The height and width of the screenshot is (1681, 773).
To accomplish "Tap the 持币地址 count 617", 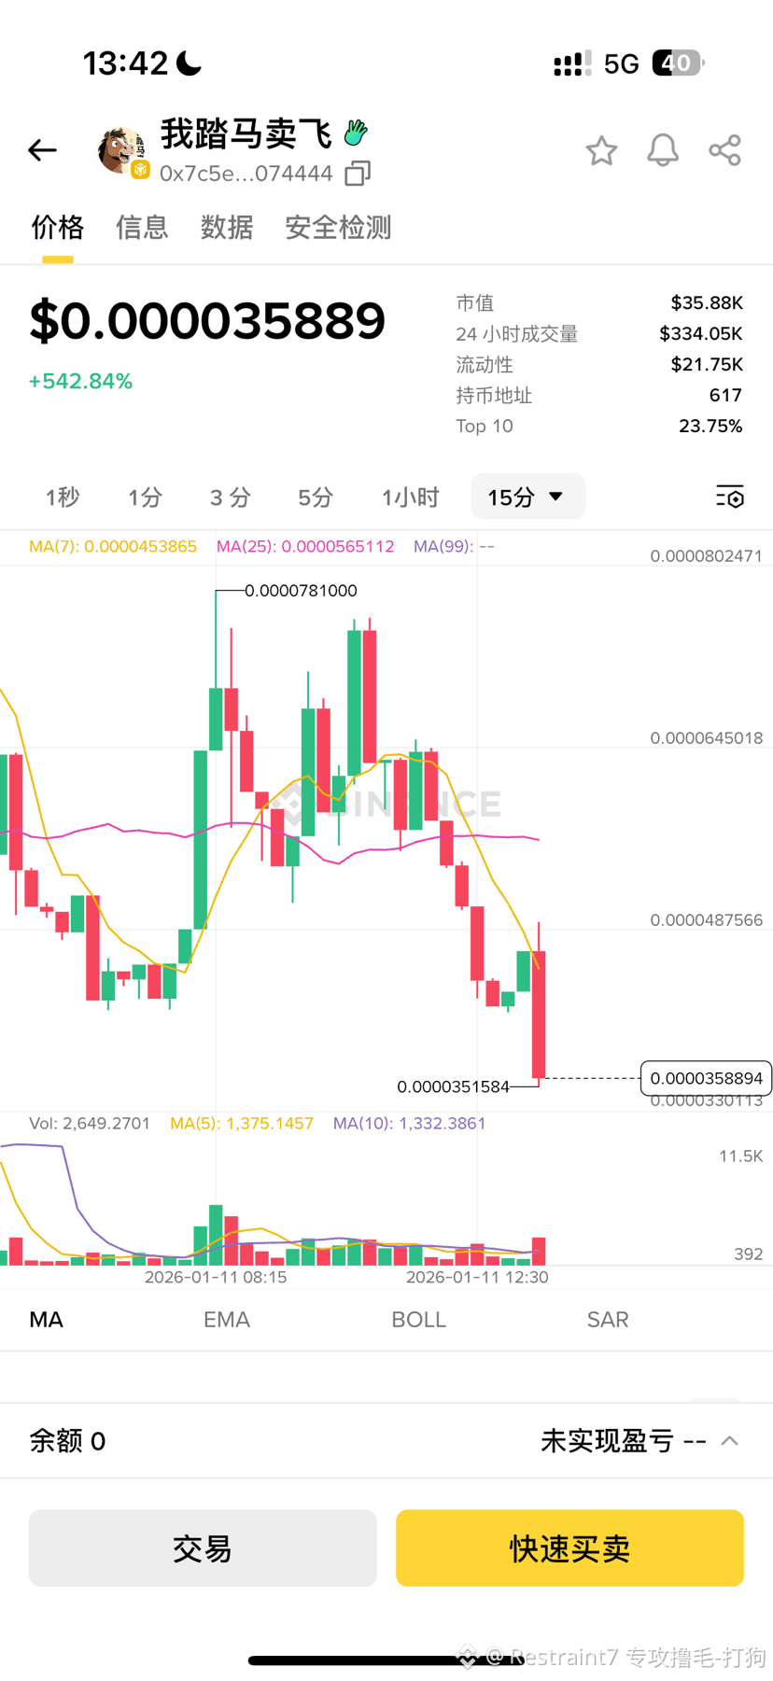I will tap(725, 395).
